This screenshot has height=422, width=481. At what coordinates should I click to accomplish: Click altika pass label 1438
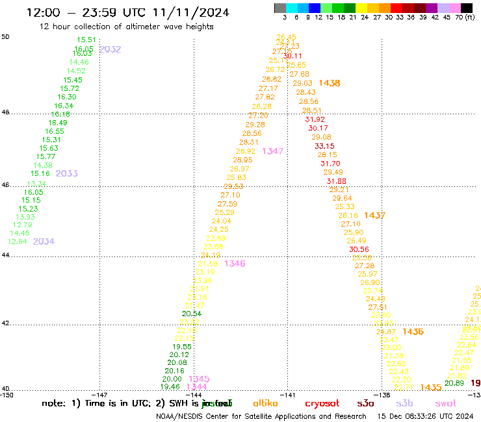pyautogui.click(x=330, y=83)
